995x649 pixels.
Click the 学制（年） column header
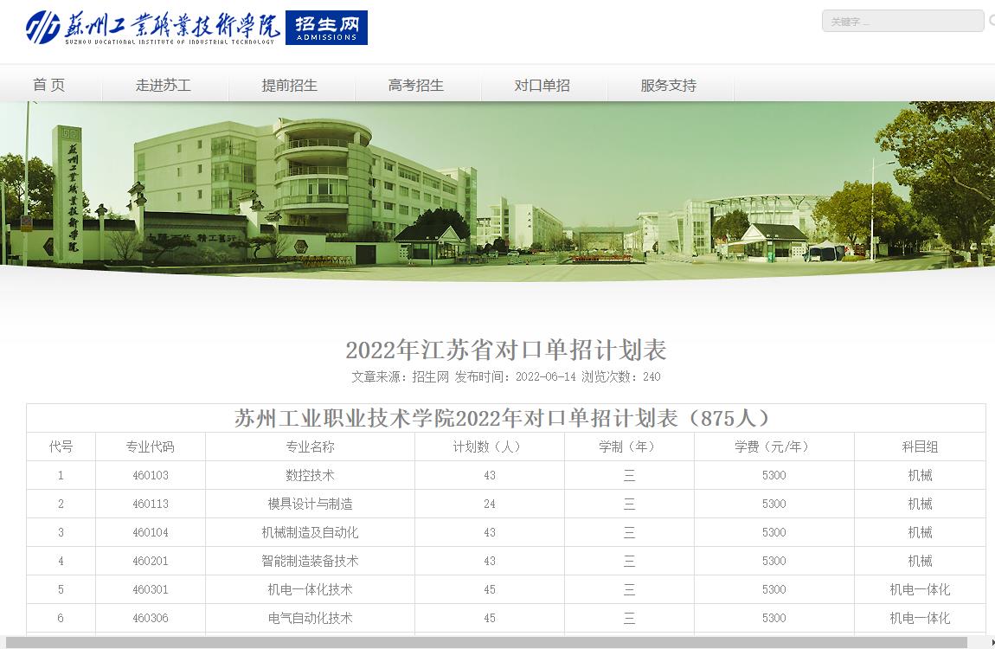pyautogui.click(x=629, y=447)
